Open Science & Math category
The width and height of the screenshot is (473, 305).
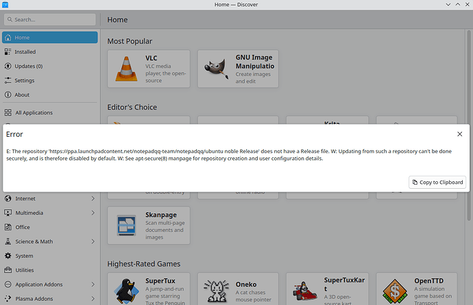coord(50,241)
